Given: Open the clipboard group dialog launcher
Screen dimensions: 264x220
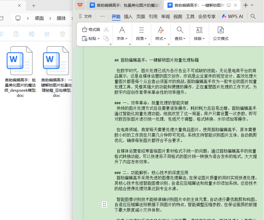Looking at the screenshot, I should 111,44.
